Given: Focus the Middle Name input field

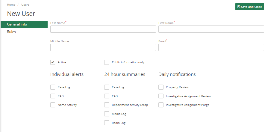Looking at the screenshot, I should (x=103, y=47).
